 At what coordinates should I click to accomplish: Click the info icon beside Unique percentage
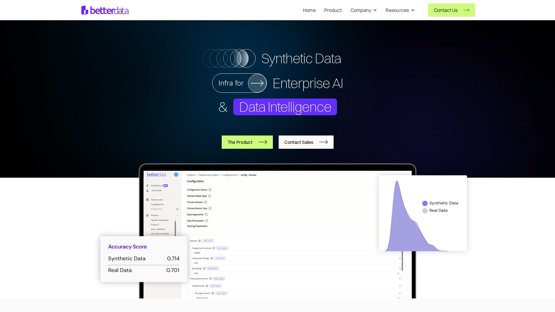(x=212, y=259)
